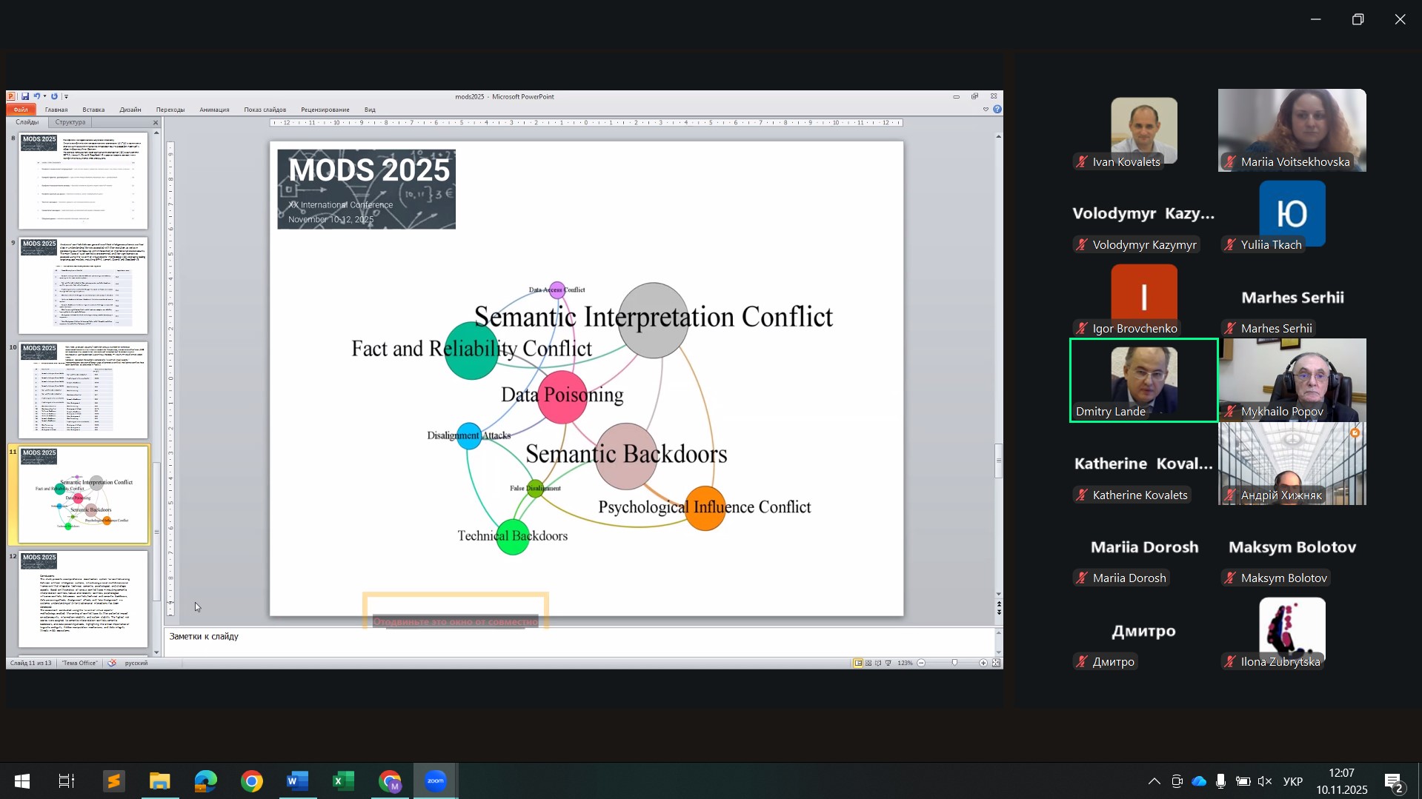1422x799 pixels.
Task: Click Reading view icon in status bar
Action: 878,663
